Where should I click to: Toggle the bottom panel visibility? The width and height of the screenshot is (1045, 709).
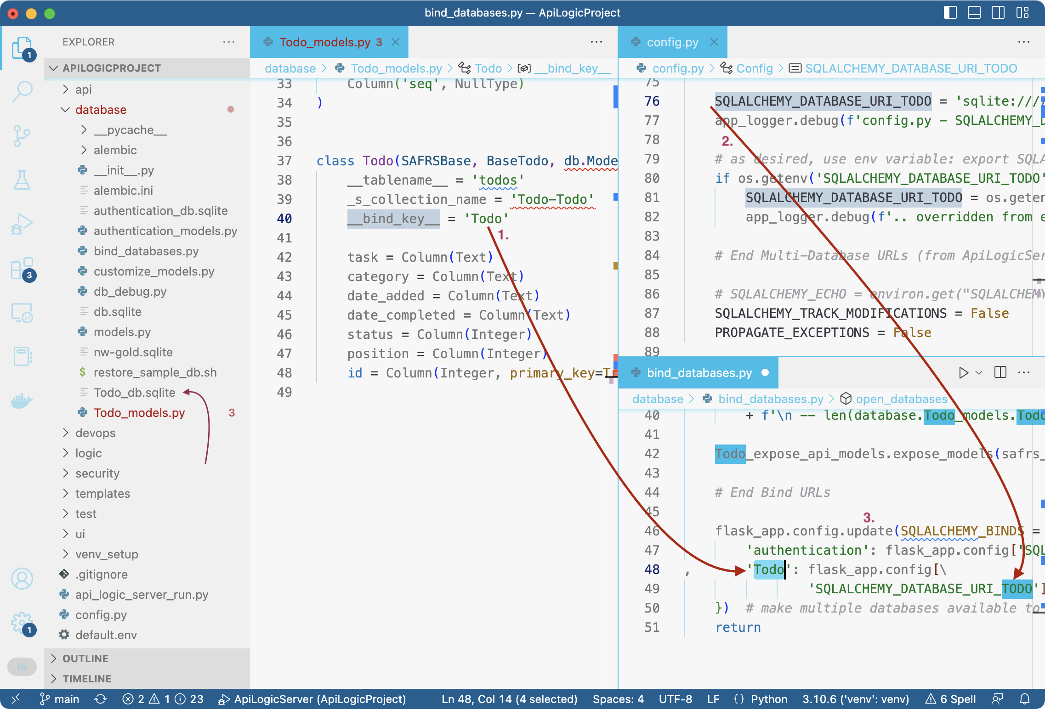click(x=974, y=12)
